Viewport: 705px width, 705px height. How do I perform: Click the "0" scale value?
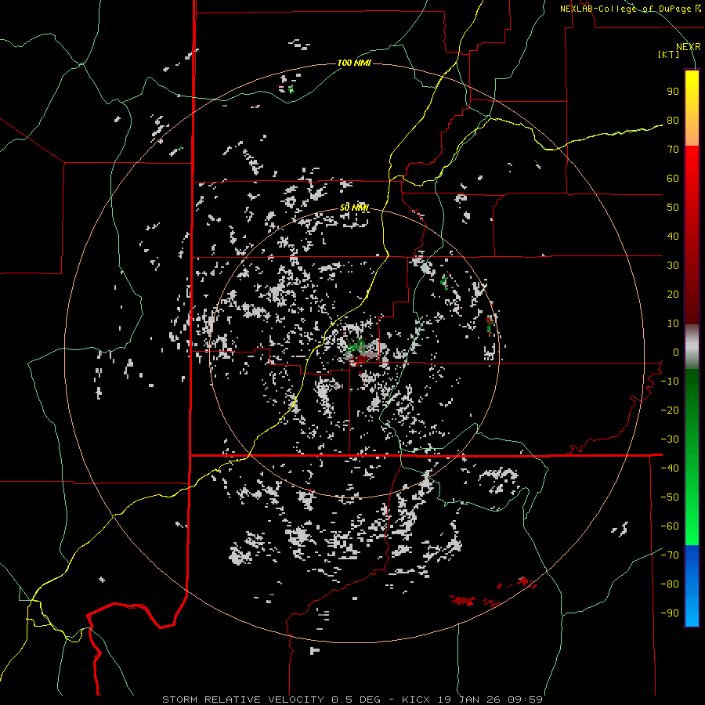(x=676, y=352)
